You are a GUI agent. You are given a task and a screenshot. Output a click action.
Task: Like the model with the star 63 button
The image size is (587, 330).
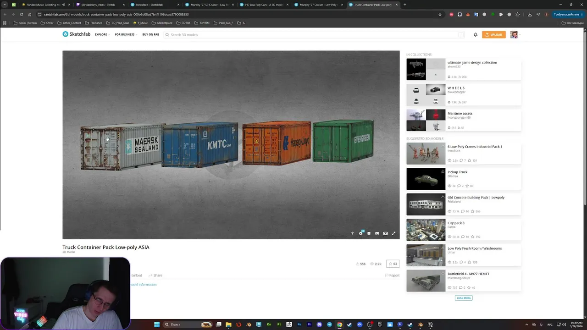[393, 264]
